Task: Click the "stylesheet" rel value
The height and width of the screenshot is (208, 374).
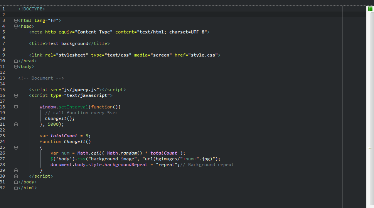Action: pos(72,55)
